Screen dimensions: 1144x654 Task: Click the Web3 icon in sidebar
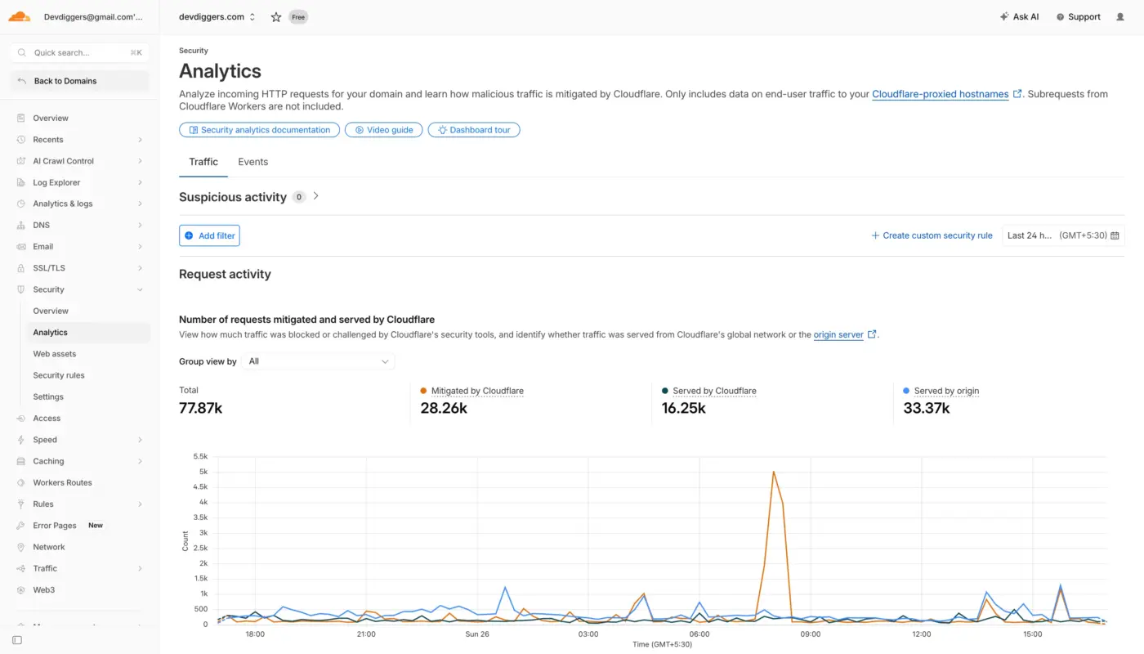(x=21, y=590)
